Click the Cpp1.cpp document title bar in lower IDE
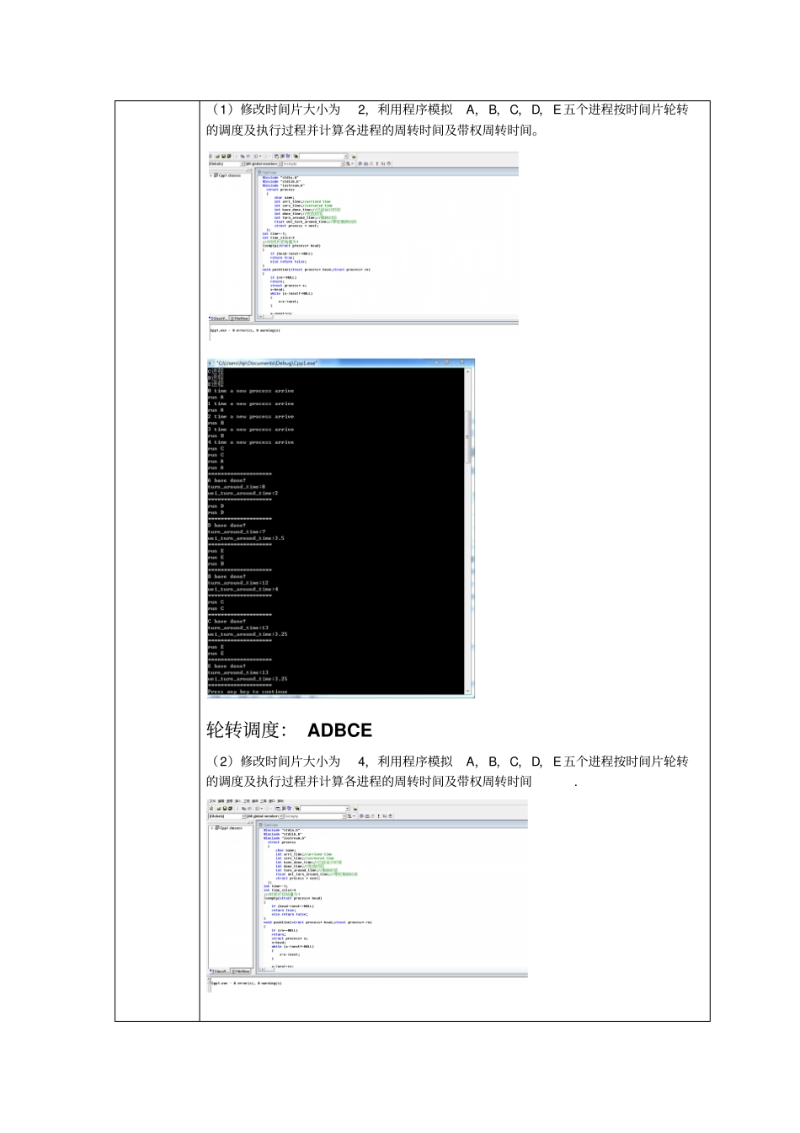This screenshot has width=800, height=1133. [x=392, y=825]
